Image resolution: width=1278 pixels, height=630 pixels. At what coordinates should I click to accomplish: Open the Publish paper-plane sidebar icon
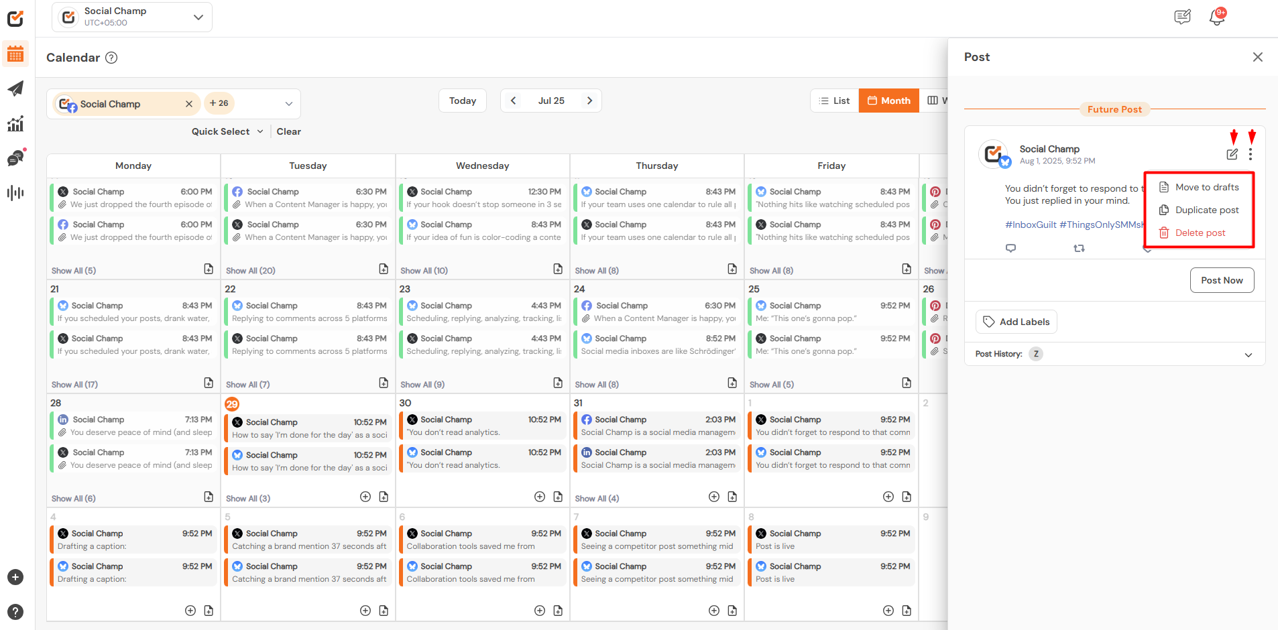click(x=15, y=88)
